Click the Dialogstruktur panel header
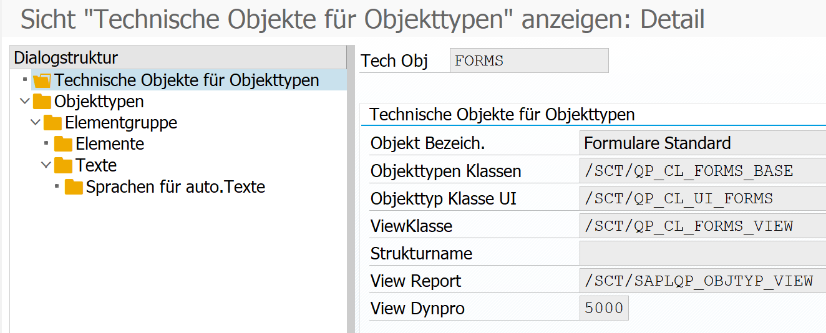Image resolution: width=826 pixels, height=333 pixels. coord(178,58)
